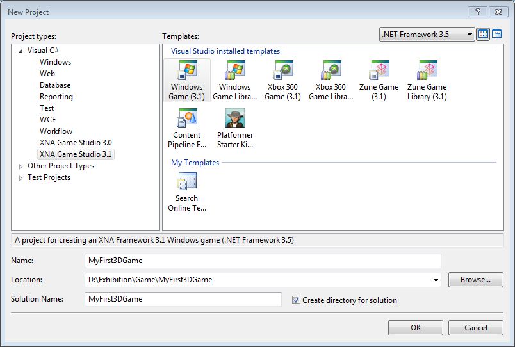Cancel the New Project dialog

point(475,328)
